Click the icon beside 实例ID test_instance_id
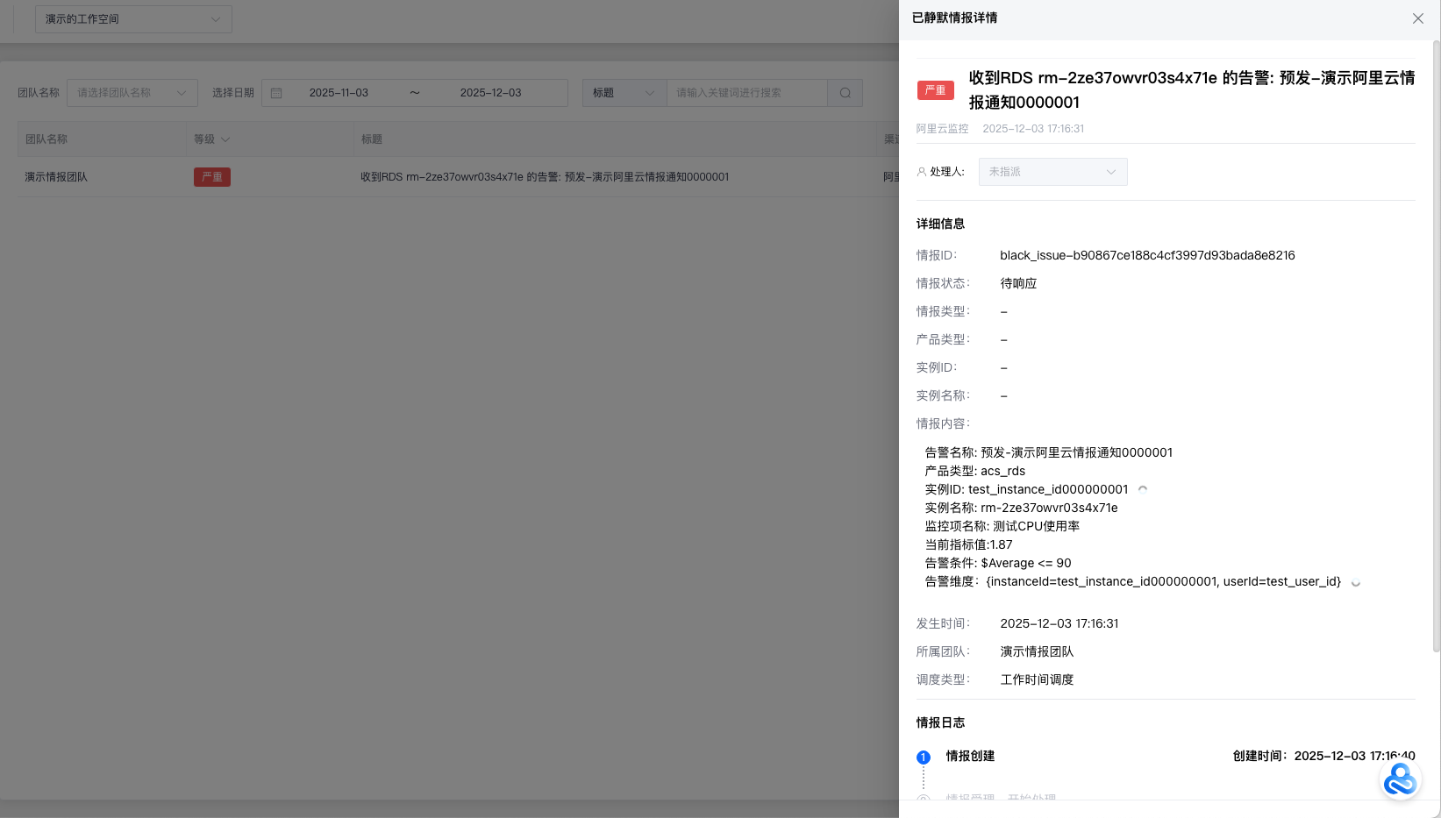The image size is (1441, 818). (1142, 489)
